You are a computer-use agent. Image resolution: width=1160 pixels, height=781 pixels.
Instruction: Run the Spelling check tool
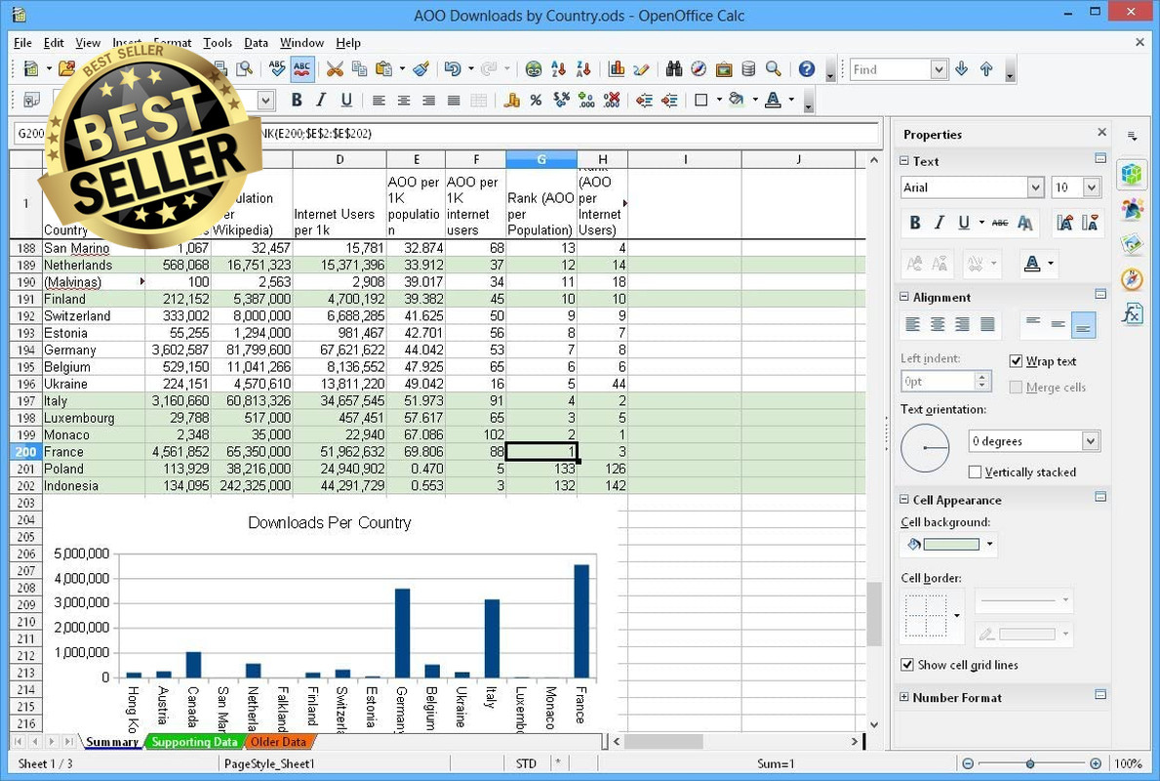point(277,69)
